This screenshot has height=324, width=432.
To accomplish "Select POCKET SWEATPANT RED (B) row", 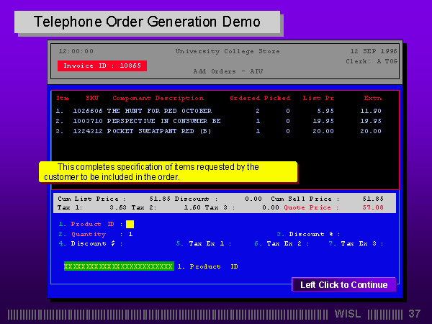I will [x=158, y=131].
